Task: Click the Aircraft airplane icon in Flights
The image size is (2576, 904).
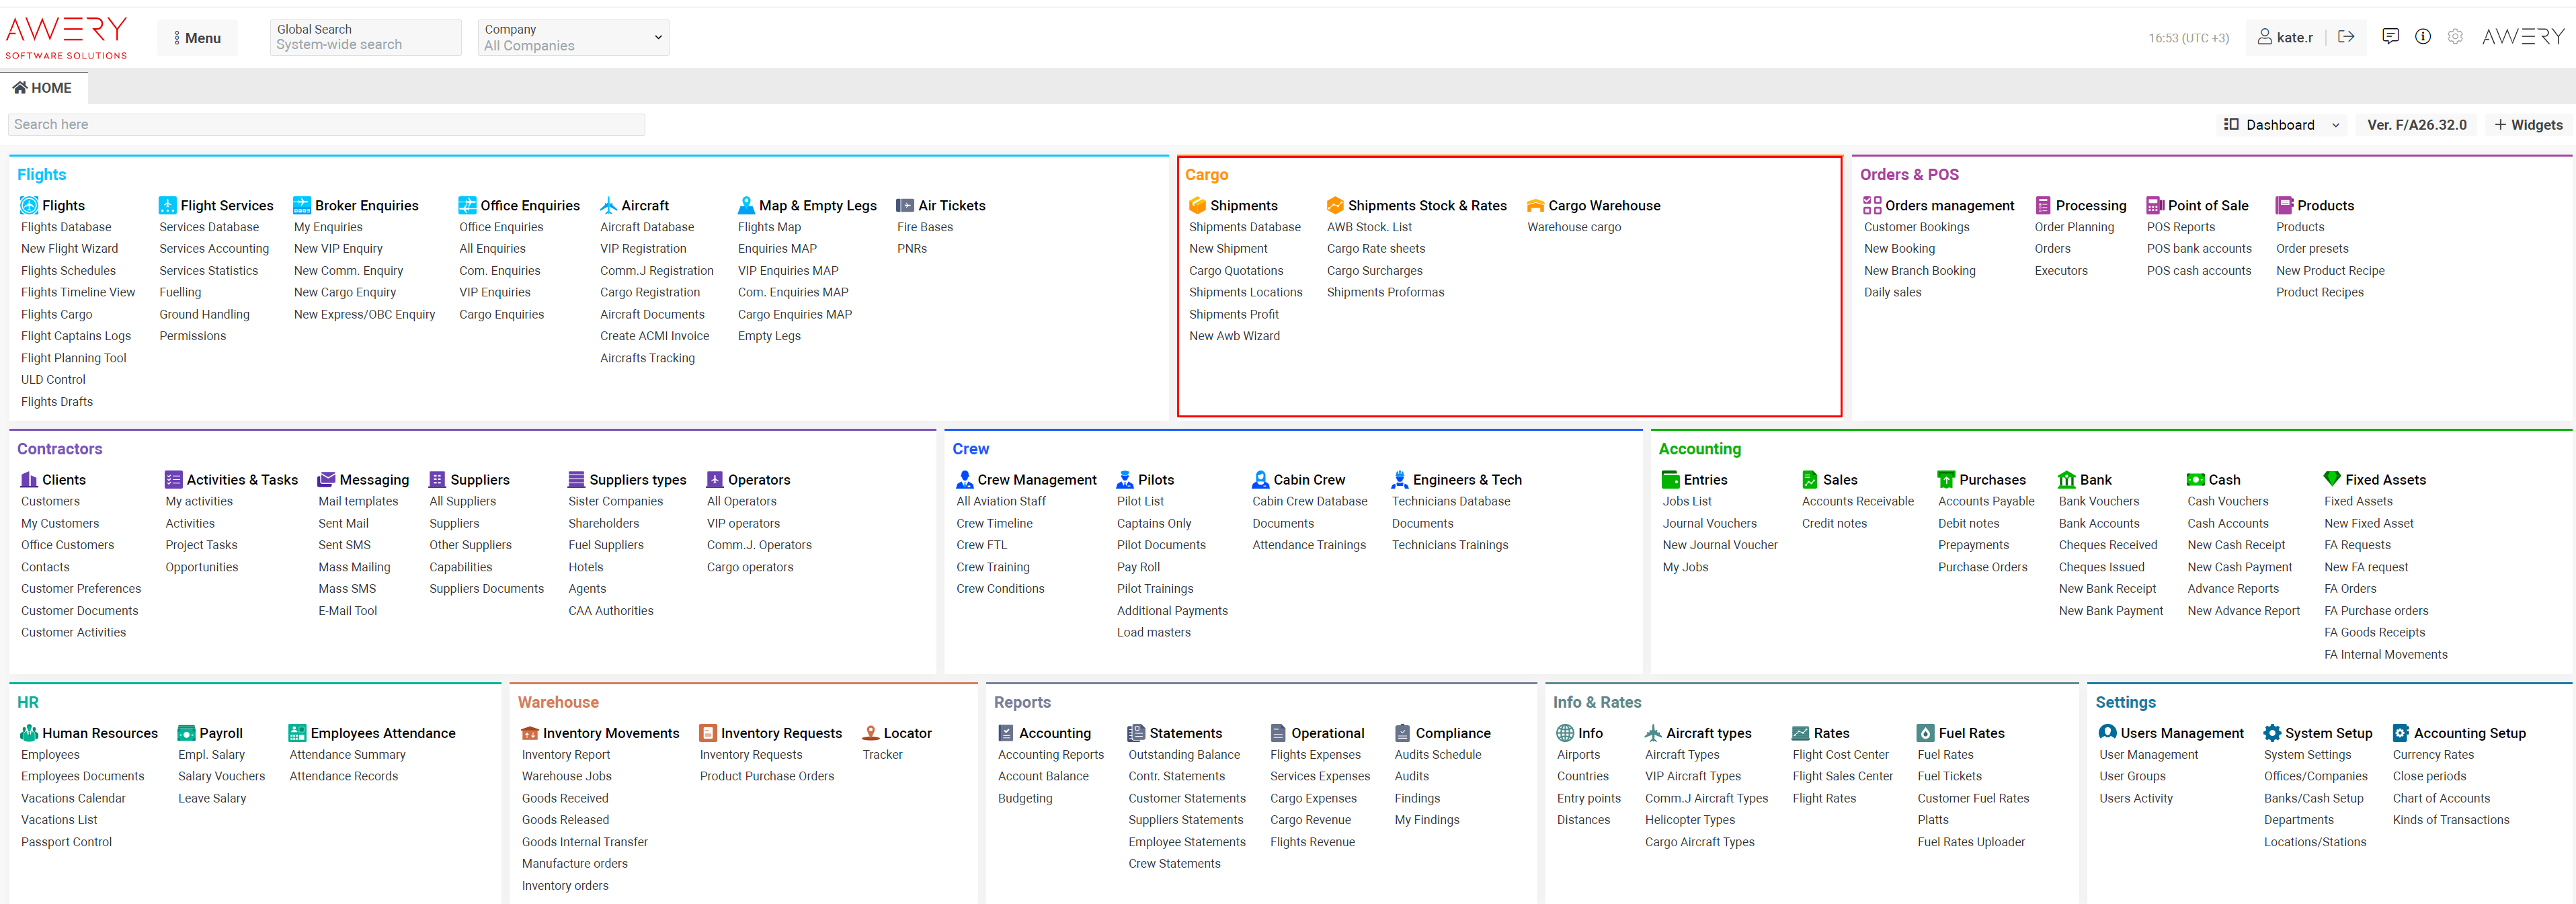Action: tap(608, 205)
